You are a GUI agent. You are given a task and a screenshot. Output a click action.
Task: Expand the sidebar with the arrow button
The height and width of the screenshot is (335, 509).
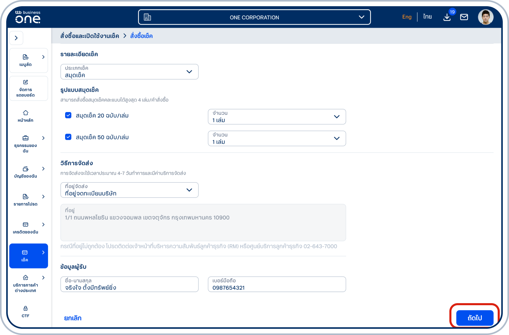[x=16, y=38]
